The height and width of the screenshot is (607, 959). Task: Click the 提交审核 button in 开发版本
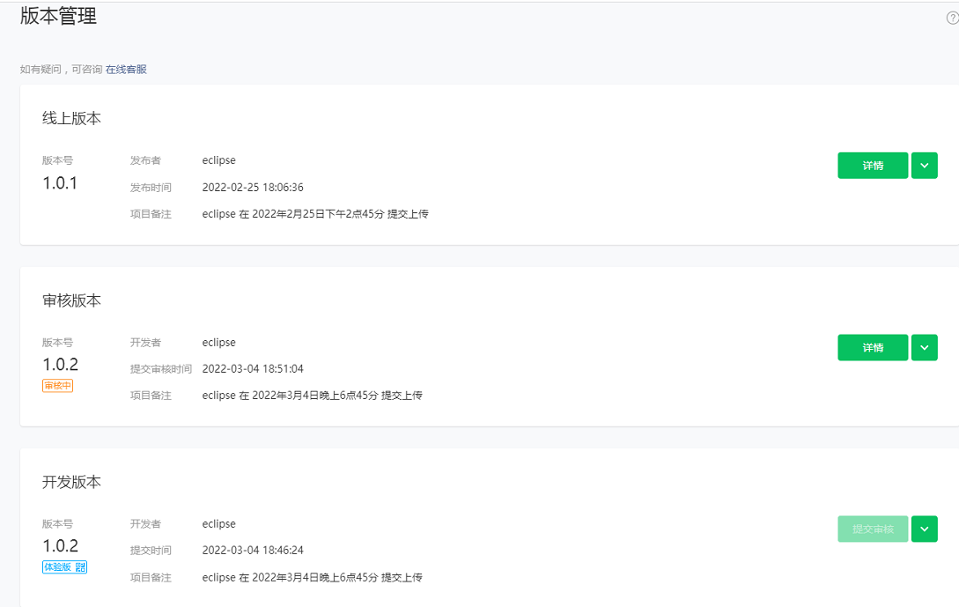pos(873,529)
